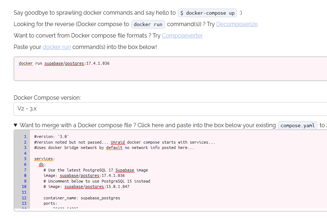
Task: Click the #version: '3.8' comment line
Action: coord(51,136)
